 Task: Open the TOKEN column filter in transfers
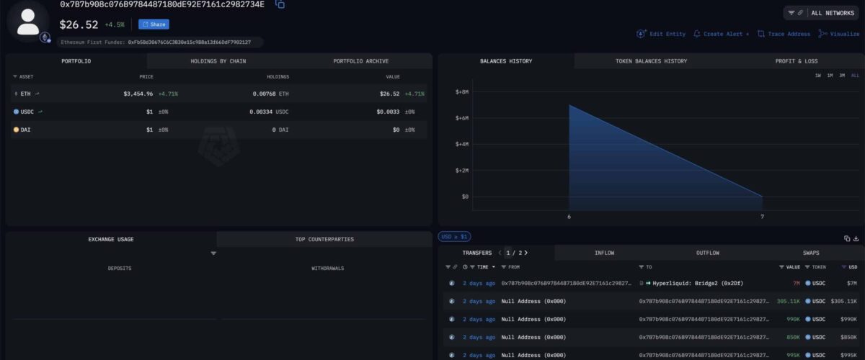click(808, 267)
